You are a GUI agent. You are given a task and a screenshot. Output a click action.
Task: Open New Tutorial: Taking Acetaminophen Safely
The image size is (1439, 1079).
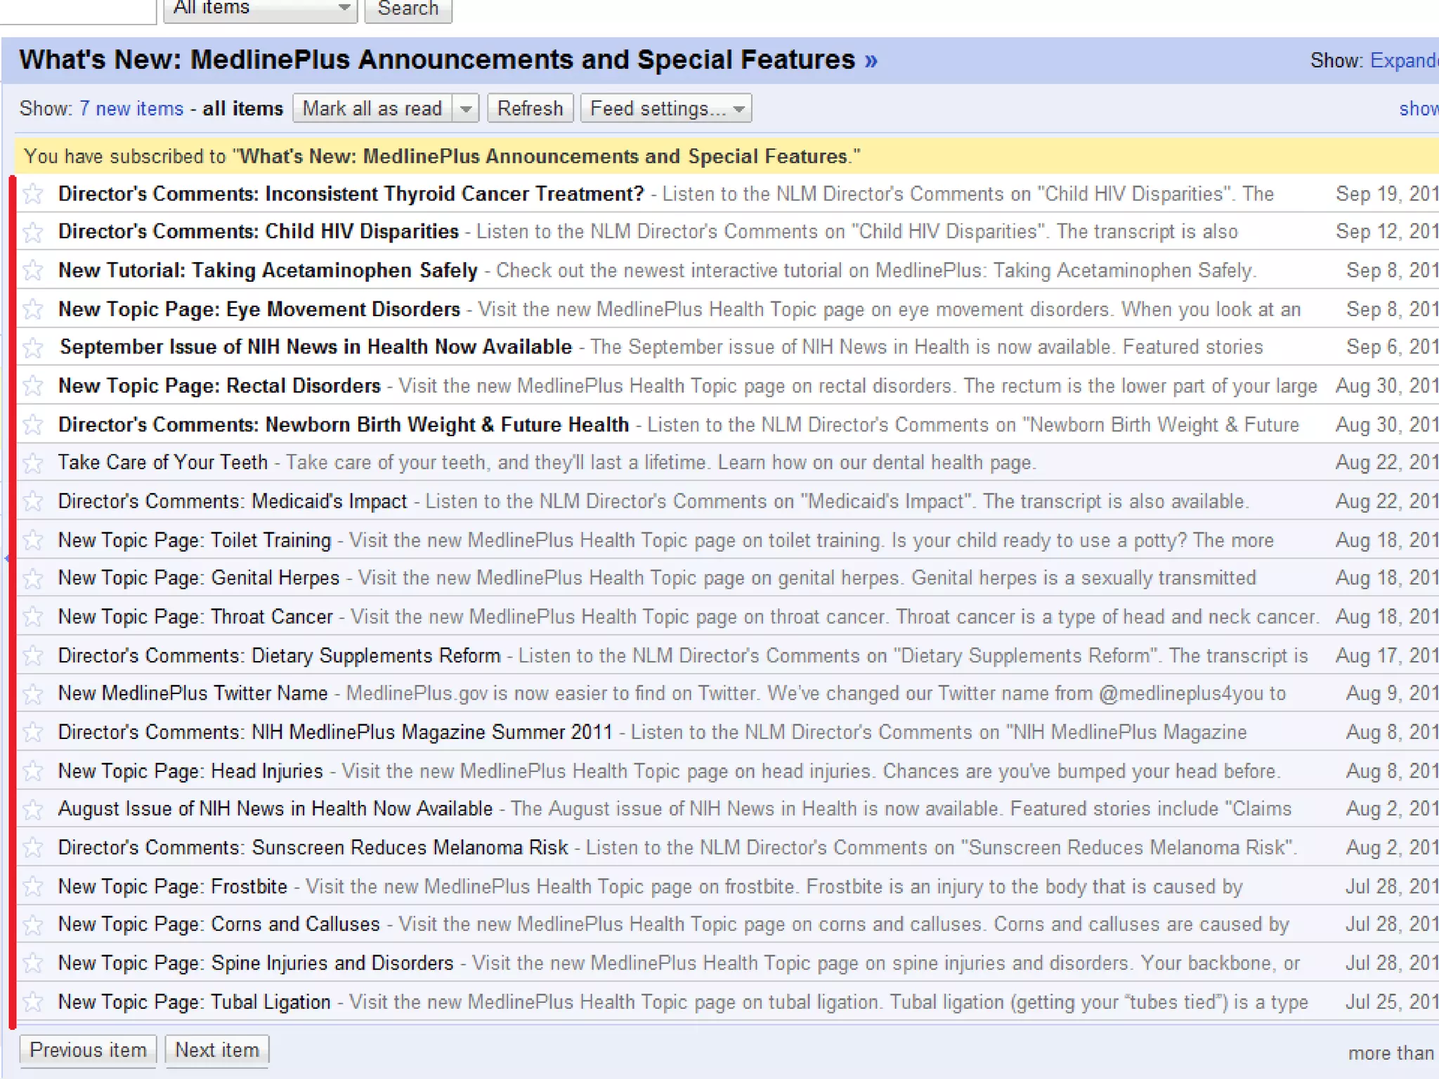pos(268,270)
